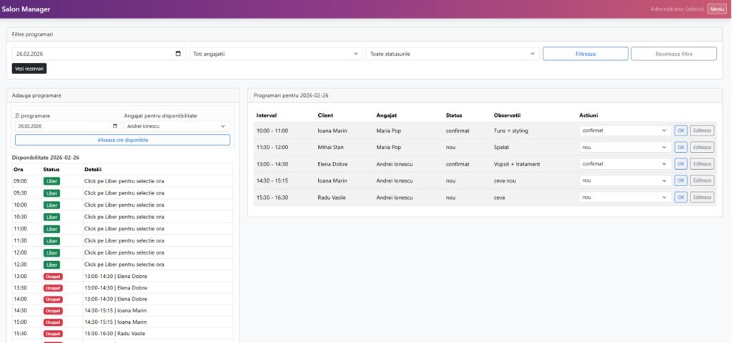Click the Liber badge for 12:30
This screenshot has height=343, width=732.
52,265
